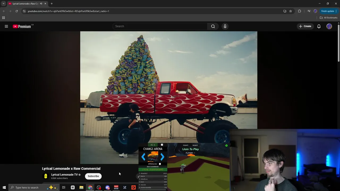Close the Lyrical Lemonade browser tab
Screen dimensions: 340x191
[45, 4]
